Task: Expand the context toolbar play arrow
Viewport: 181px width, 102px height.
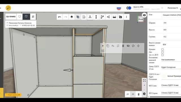Action: pyautogui.click(x=103, y=46)
